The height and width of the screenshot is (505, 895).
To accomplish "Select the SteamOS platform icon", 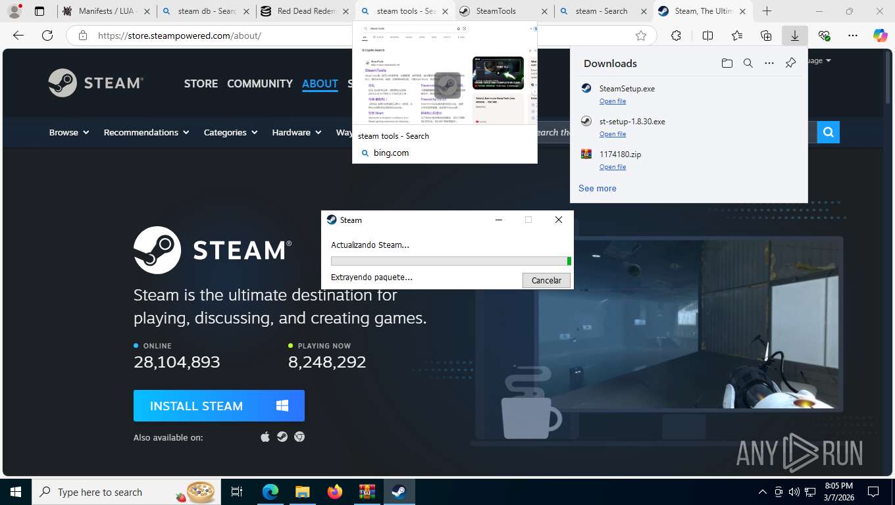I will [282, 437].
